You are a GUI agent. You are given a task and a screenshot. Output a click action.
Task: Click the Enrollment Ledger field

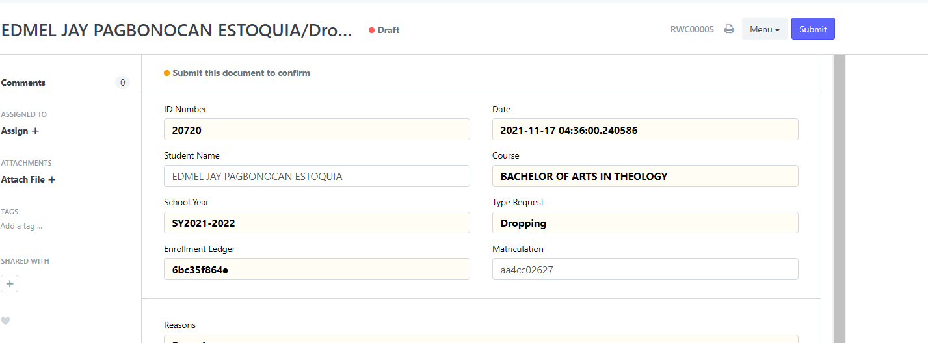click(x=317, y=270)
